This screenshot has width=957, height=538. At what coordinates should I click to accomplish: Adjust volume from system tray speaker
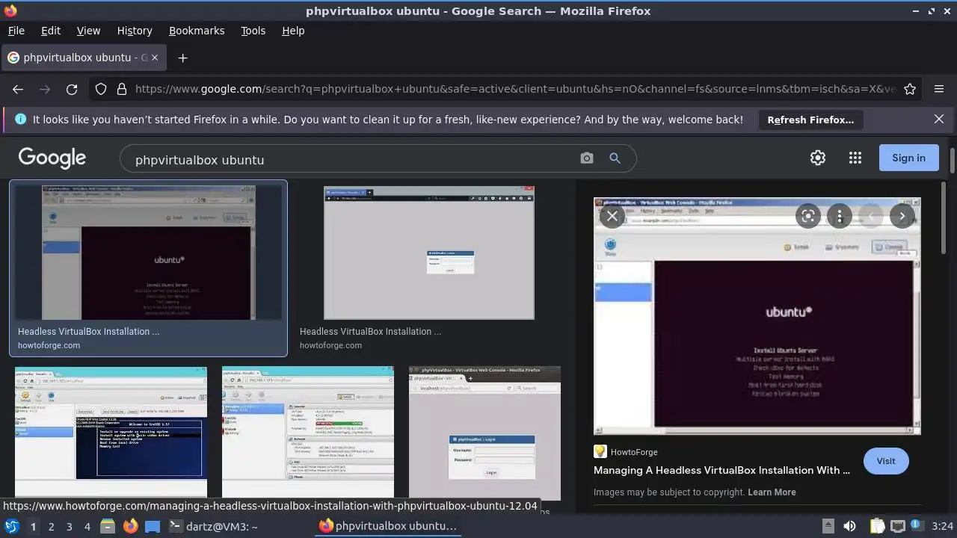850,526
